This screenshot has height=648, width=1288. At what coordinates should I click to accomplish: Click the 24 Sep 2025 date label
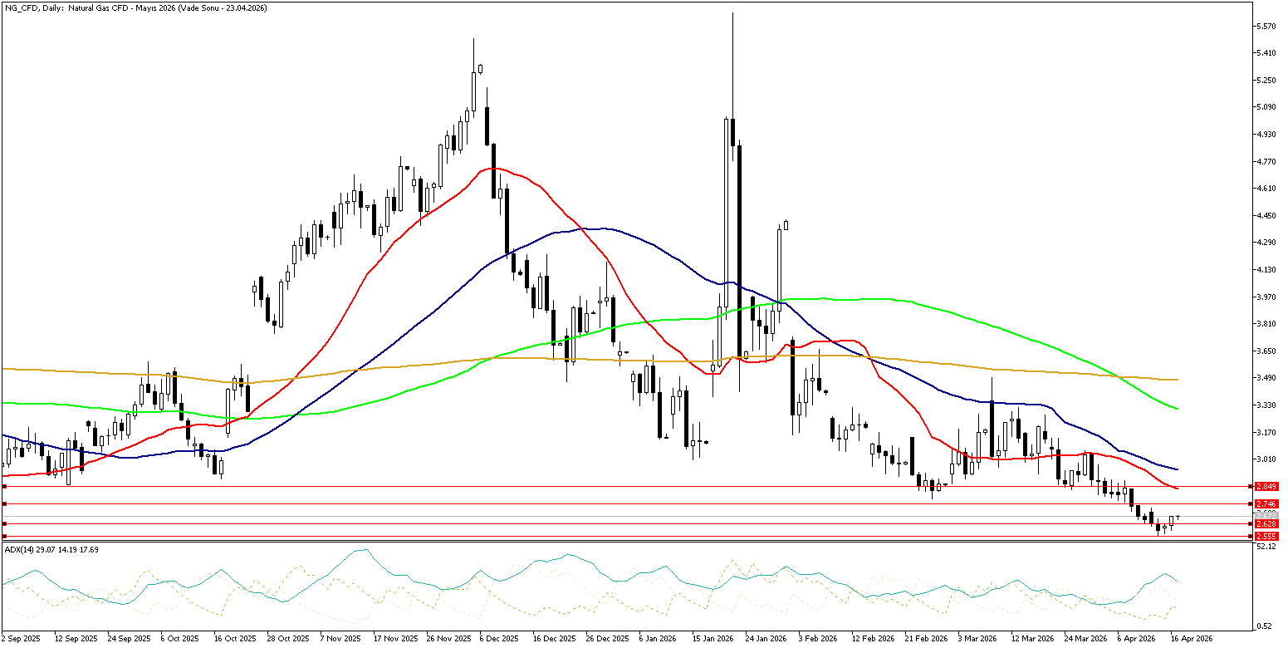(129, 639)
